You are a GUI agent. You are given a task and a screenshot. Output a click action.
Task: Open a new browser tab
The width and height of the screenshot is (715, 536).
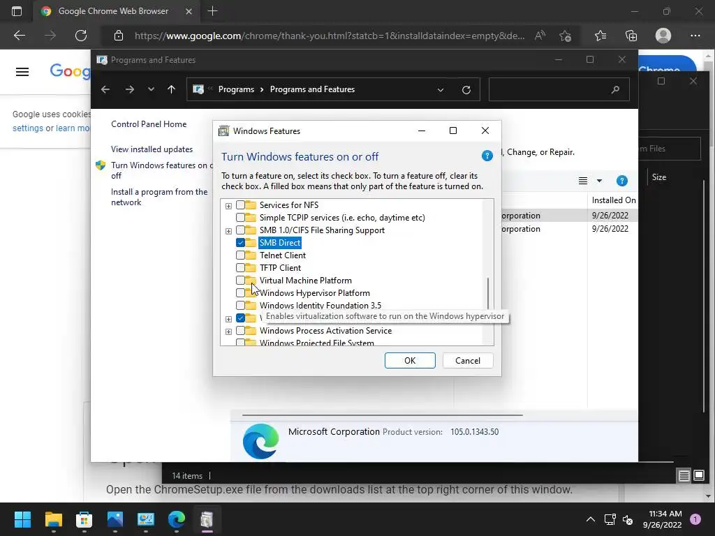coord(212,11)
